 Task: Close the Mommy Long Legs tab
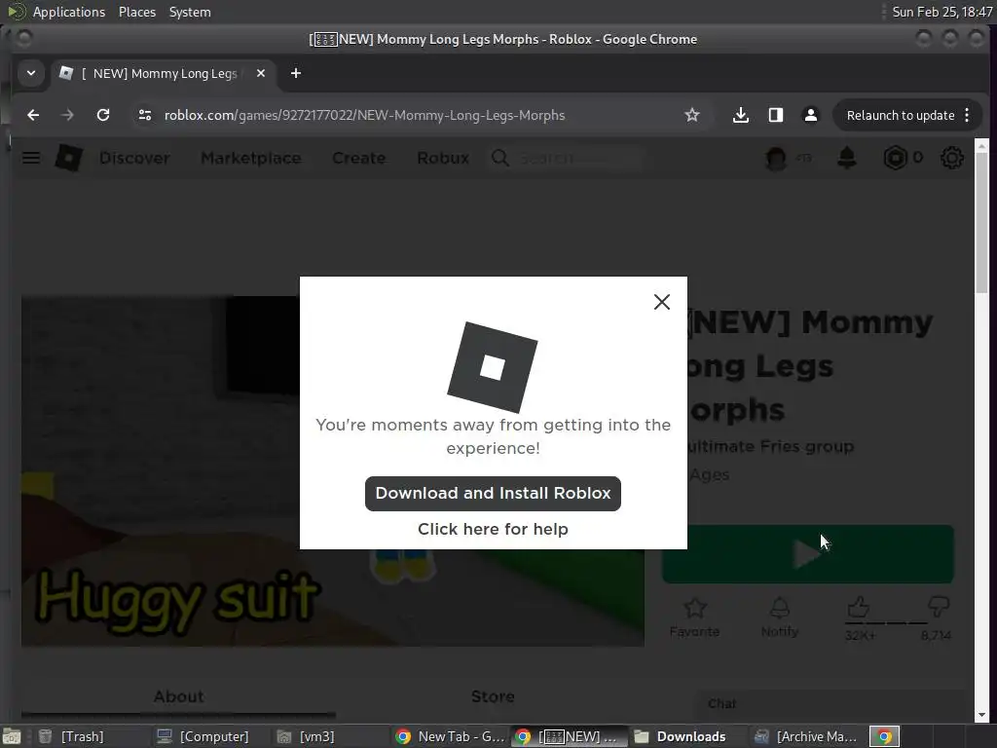coord(261,73)
